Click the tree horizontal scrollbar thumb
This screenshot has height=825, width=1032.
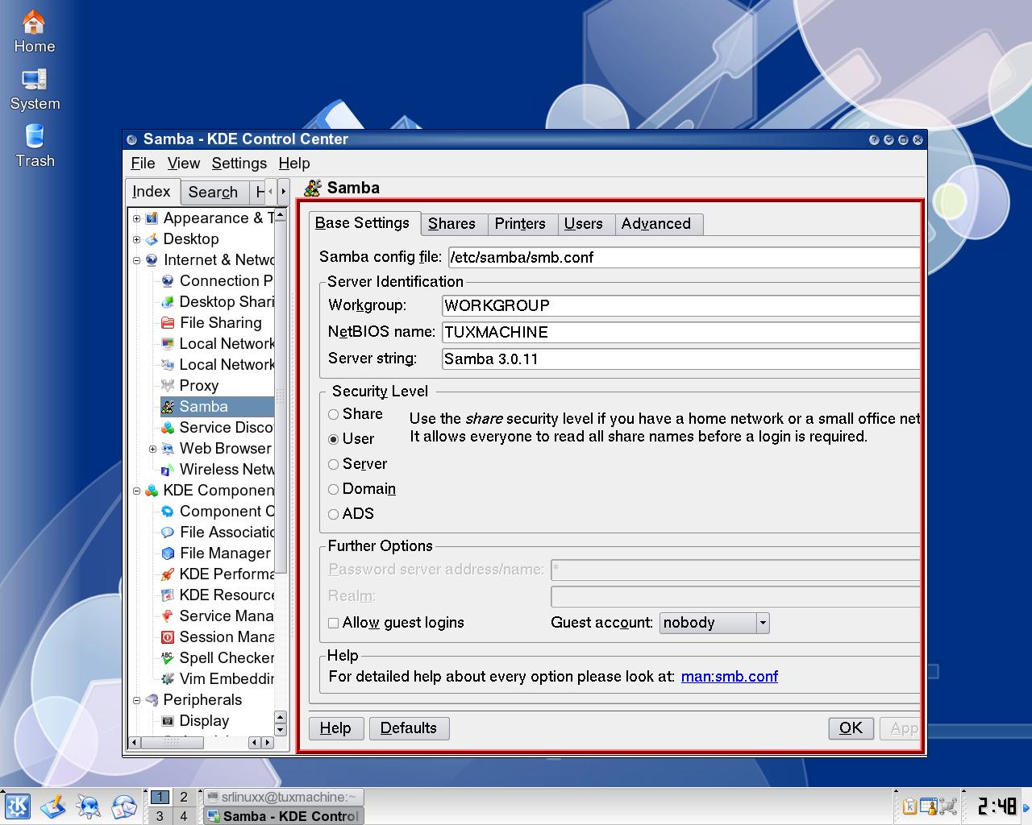point(173,742)
